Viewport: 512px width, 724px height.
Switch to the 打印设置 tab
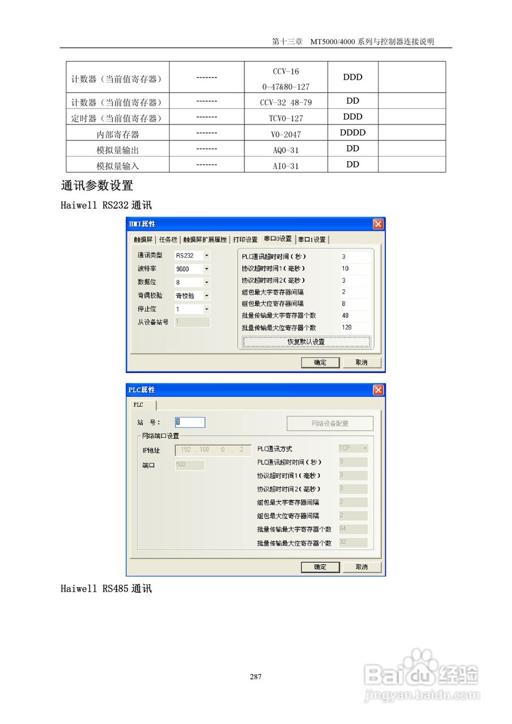(x=245, y=239)
